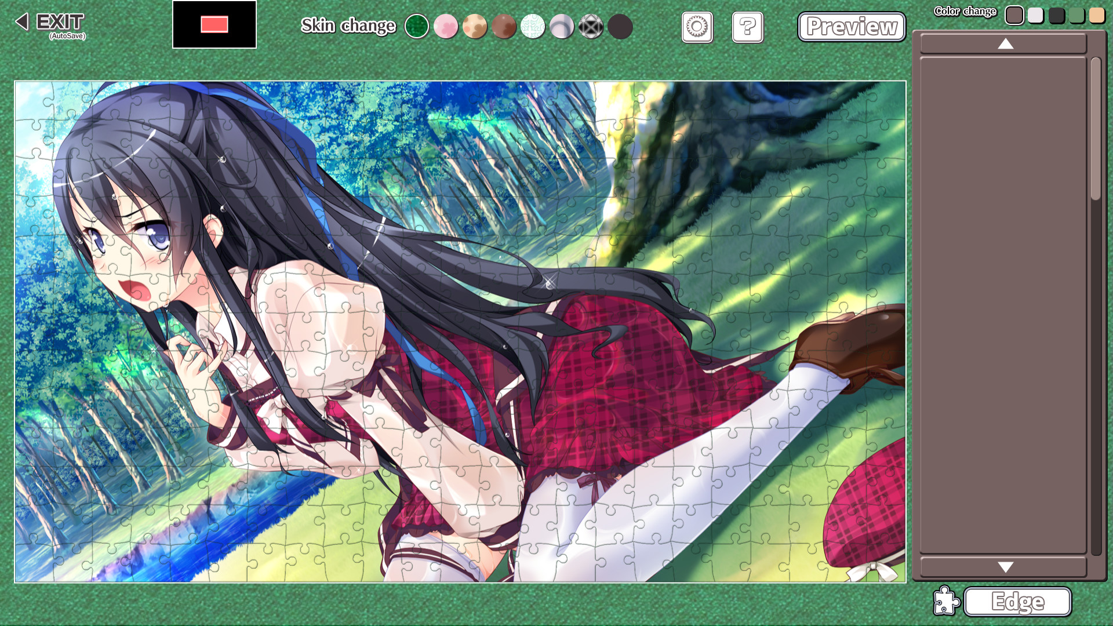Pick the tan swatch under Color change
Image resolution: width=1113 pixels, height=626 pixels.
tap(1097, 15)
